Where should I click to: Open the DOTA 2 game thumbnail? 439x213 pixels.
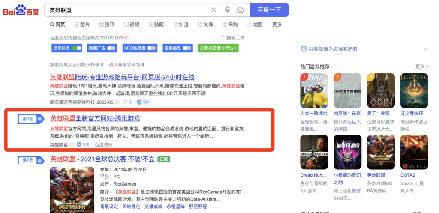pyautogui.click(x=415, y=152)
